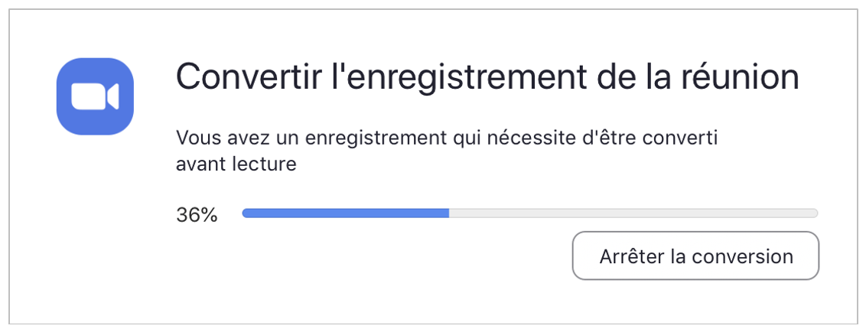Click the left start of the progress bar

tap(246, 213)
